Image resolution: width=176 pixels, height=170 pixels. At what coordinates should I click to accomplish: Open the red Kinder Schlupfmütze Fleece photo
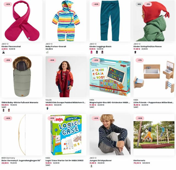coord(154,21)
